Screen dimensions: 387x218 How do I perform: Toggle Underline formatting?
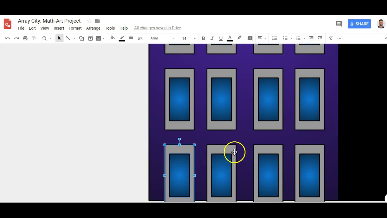(221, 38)
